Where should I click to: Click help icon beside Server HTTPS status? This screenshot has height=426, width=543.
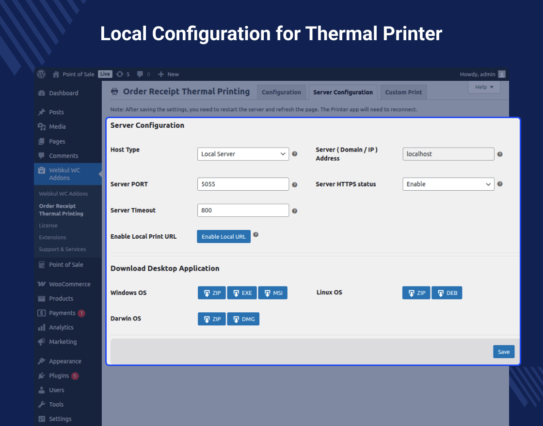tap(500, 184)
